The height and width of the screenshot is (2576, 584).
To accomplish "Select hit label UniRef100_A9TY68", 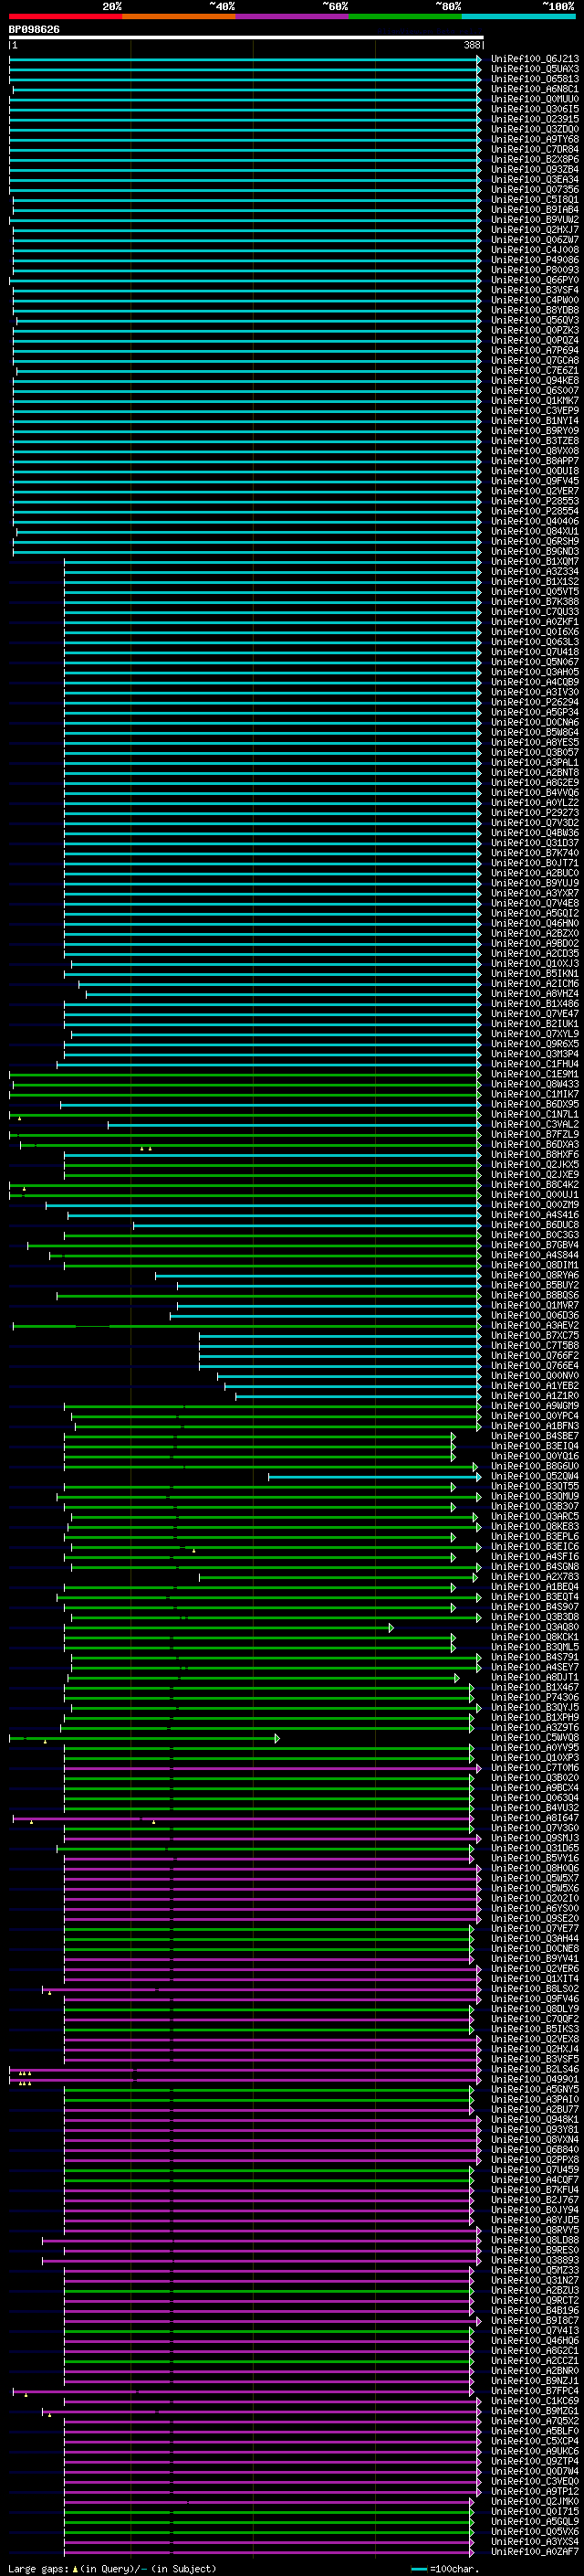I will coord(535,139).
